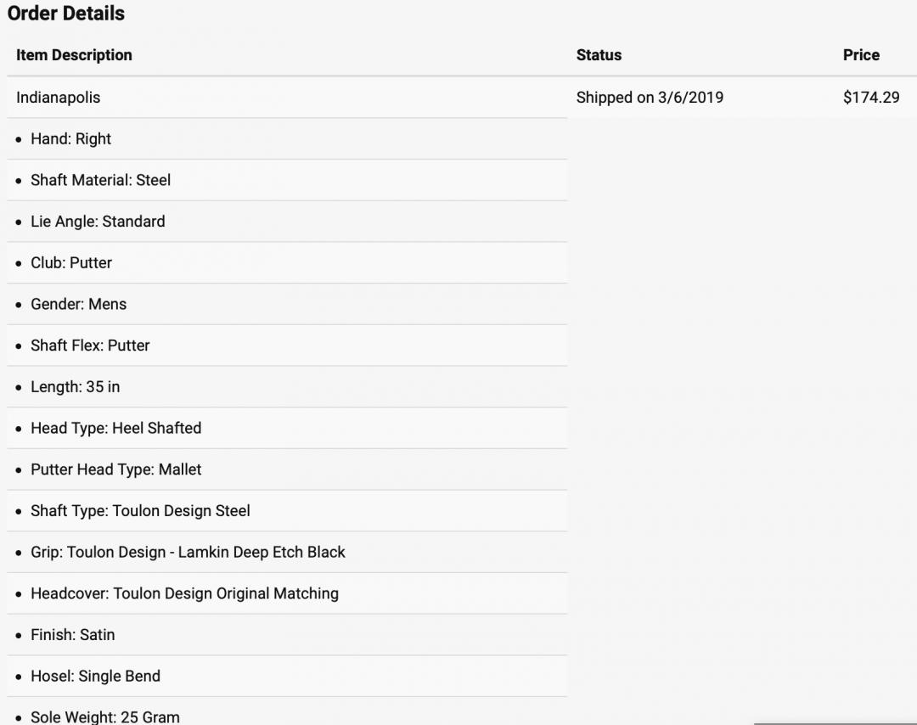The height and width of the screenshot is (725, 917).
Task: Click the Shipped on 3/6/2019 status
Action: pyautogui.click(x=650, y=97)
